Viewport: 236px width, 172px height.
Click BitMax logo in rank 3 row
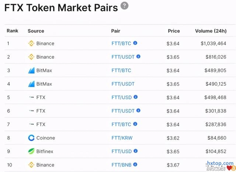pyautogui.click(x=31, y=70)
